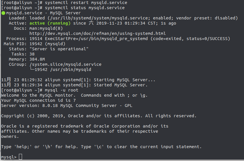This screenshot has width=244, height=161.
Task: Click the "Starting MySQL Server..." log entry
Action: point(78,80)
